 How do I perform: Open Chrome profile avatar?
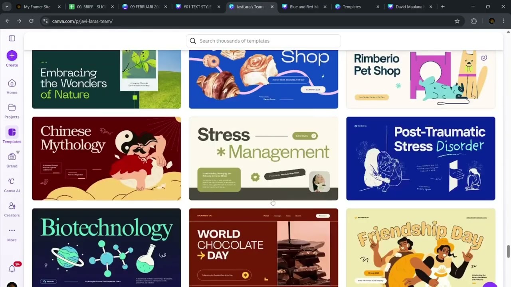click(x=491, y=21)
